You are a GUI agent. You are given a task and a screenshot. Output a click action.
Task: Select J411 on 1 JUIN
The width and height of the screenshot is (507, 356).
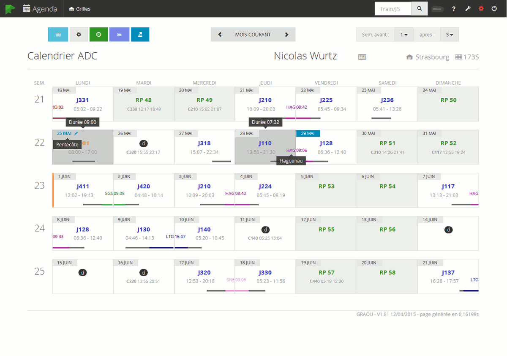[83, 186]
